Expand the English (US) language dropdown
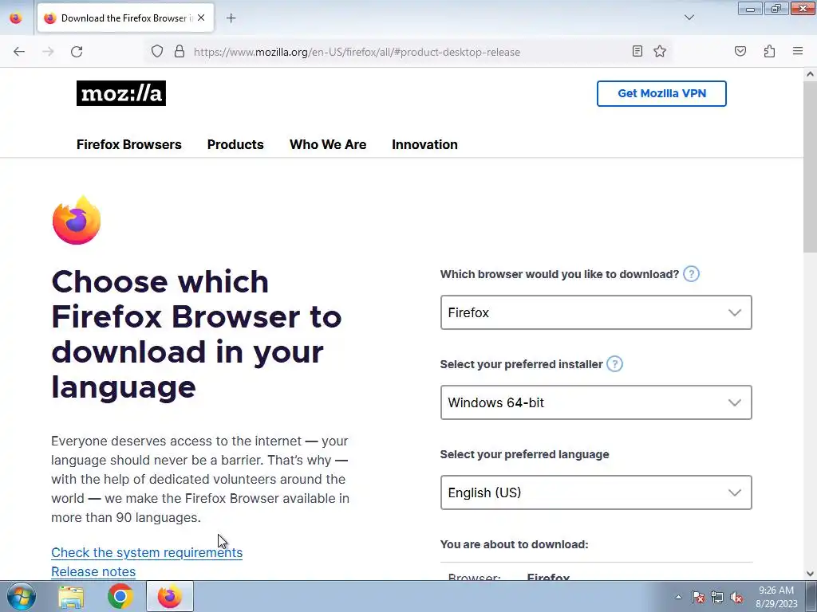This screenshot has height=612, width=817. pyautogui.click(x=596, y=492)
